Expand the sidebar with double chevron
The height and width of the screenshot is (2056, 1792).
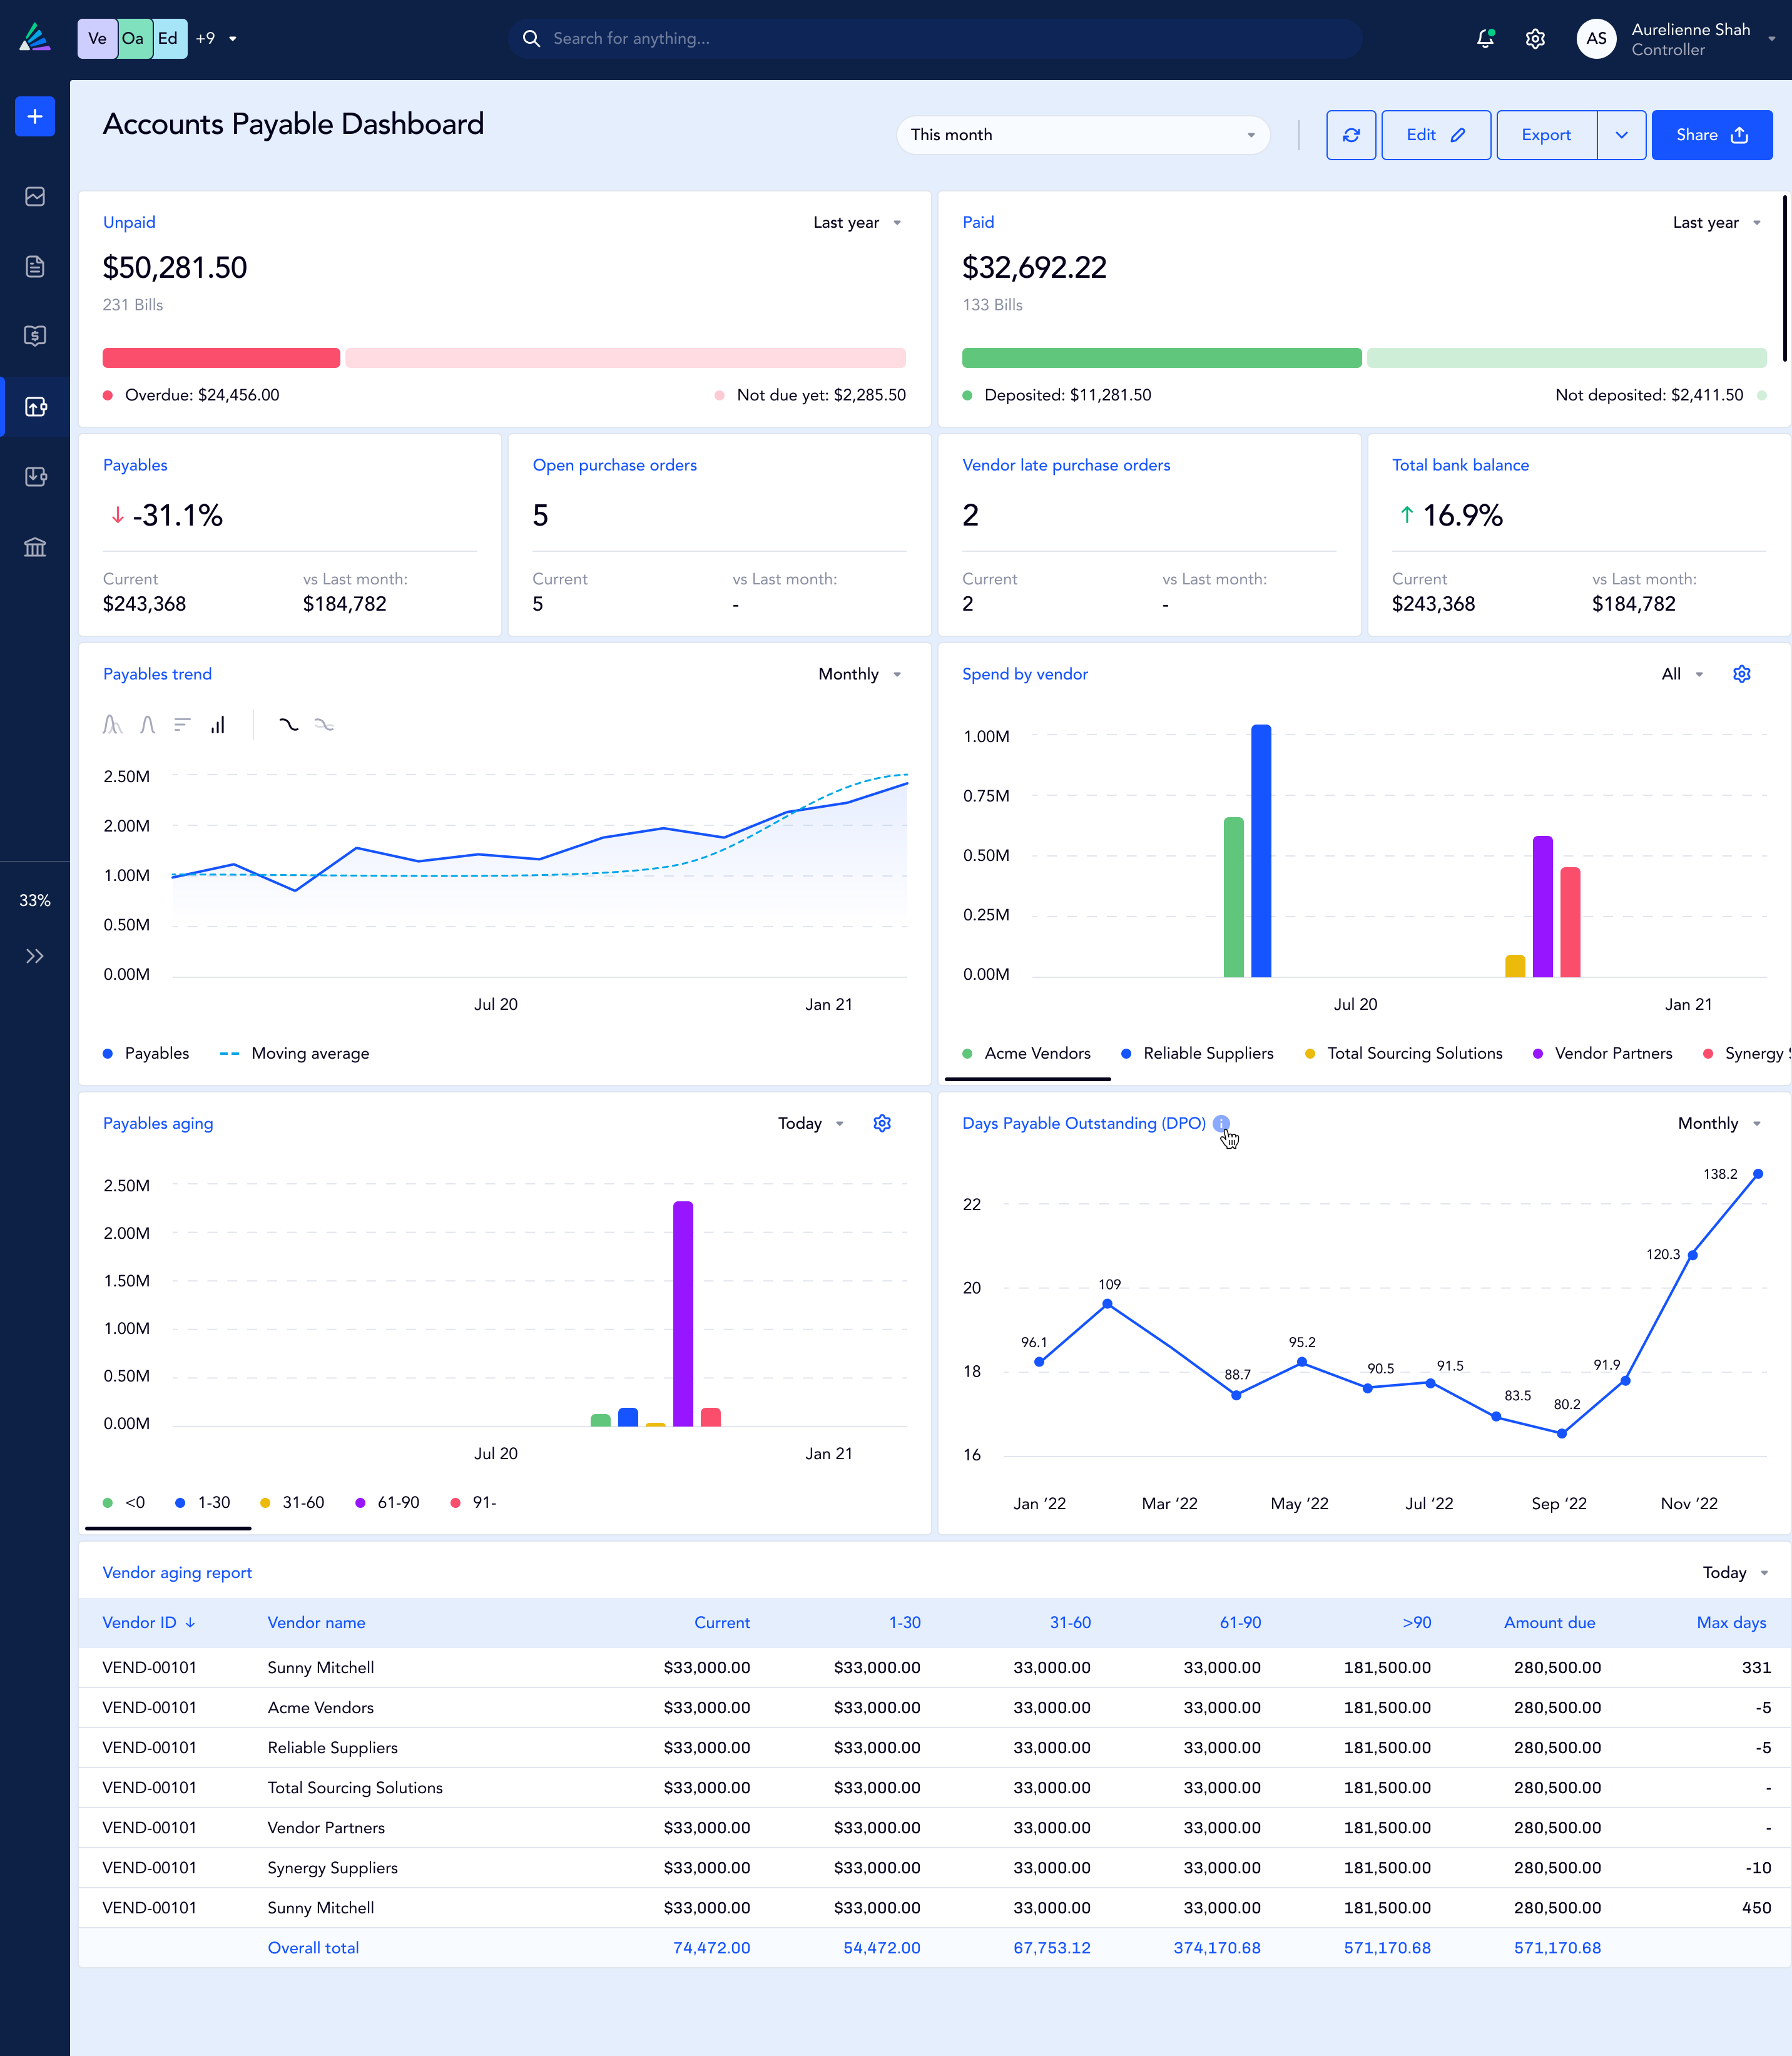pos(35,956)
